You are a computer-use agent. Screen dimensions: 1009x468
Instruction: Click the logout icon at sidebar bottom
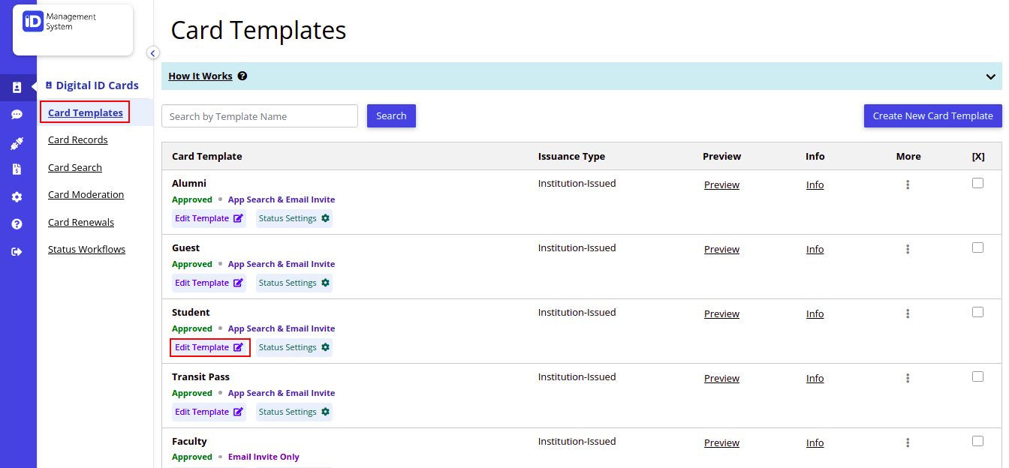[x=18, y=251]
